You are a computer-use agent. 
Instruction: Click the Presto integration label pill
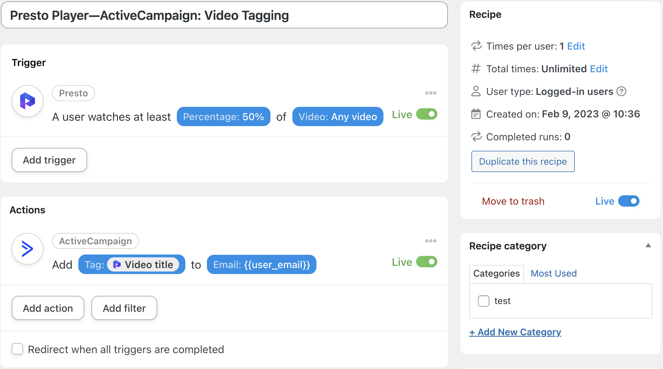tap(74, 93)
